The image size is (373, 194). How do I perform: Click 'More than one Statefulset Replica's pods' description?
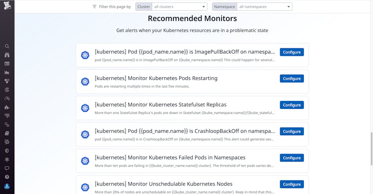[x=185, y=113]
